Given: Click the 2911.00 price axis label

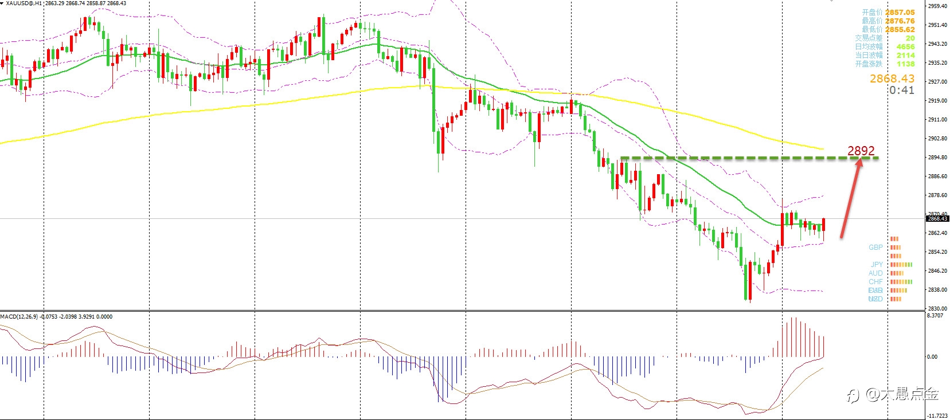Looking at the screenshot, I should pyautogui.click(x=937, y=120).
